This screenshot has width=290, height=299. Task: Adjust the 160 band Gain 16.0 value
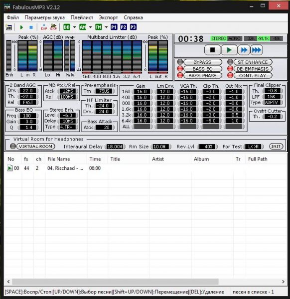[142, 92]
